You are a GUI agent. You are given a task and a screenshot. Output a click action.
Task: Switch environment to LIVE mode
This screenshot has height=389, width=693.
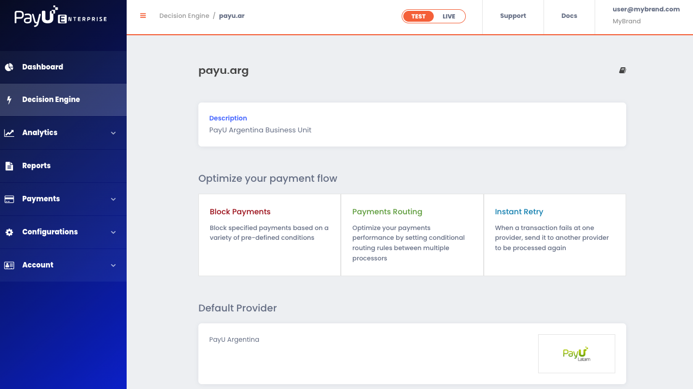pos(449,16)
